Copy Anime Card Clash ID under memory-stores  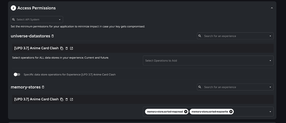click(62, 100)
